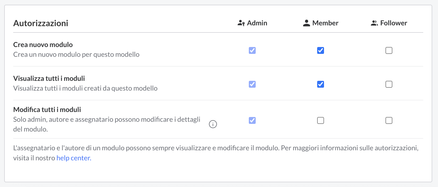438x187 pixels.
Task: Click the Modifica tutti i moduli title
Action: [47, 110]
